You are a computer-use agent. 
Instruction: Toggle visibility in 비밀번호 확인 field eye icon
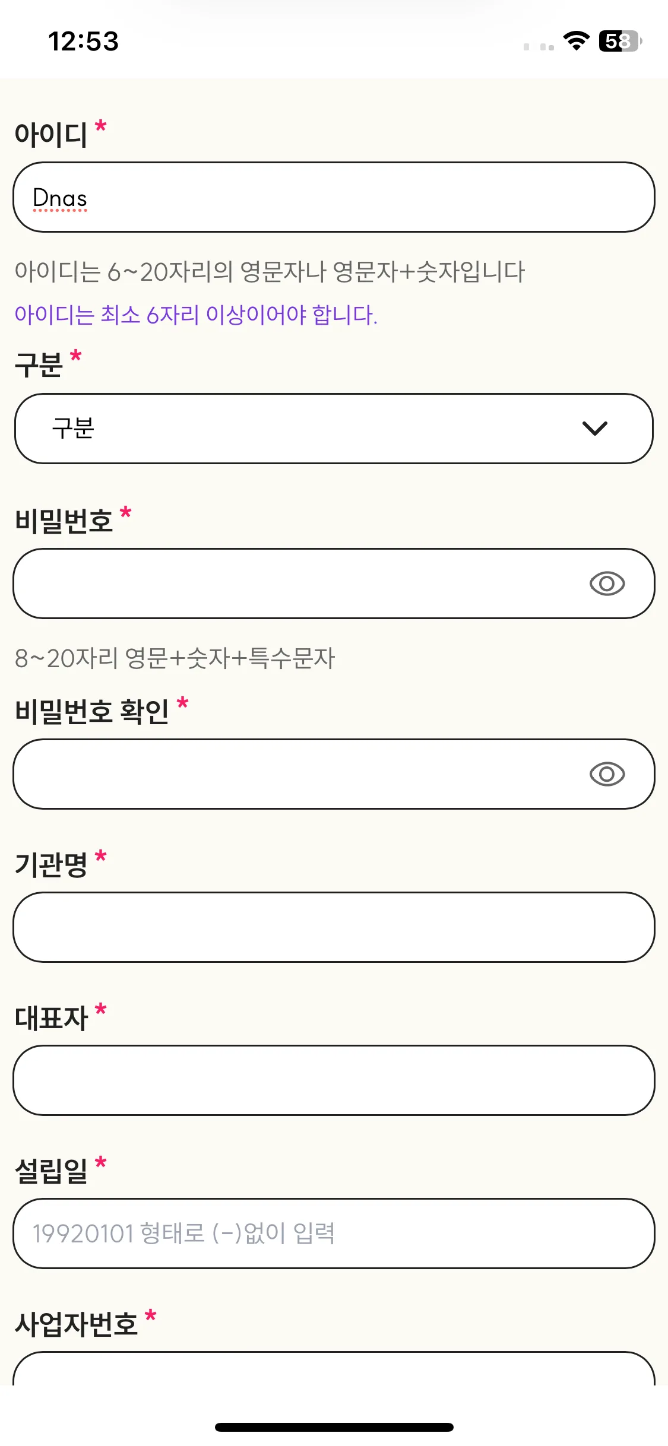pos(607,774)
